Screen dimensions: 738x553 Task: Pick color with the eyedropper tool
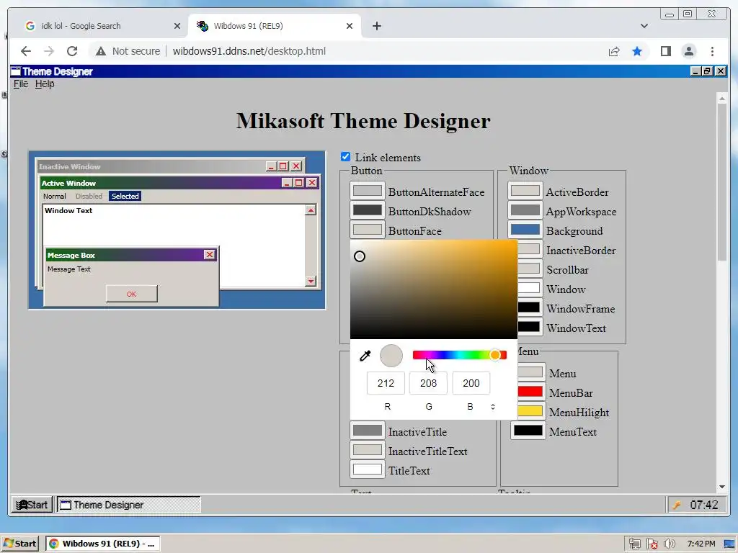click(365, 356)
